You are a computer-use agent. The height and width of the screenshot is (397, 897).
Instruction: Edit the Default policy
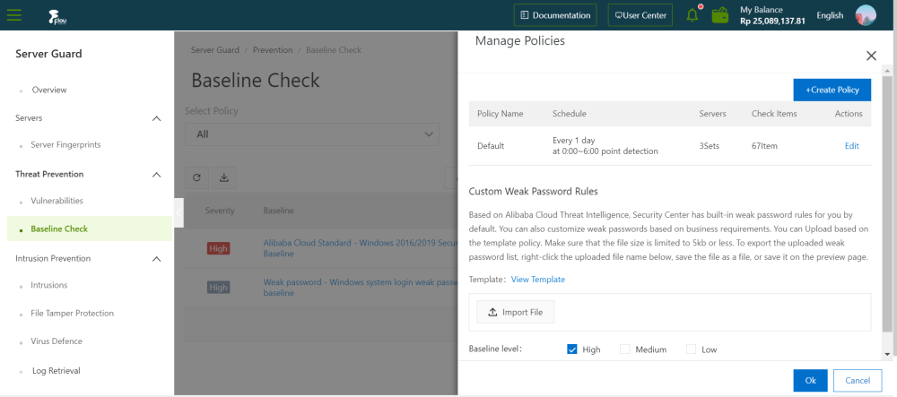coord(852,146)
